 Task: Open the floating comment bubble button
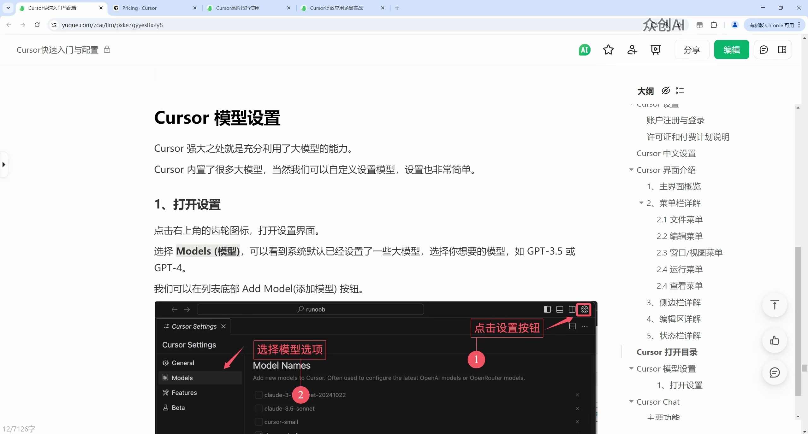775,372
